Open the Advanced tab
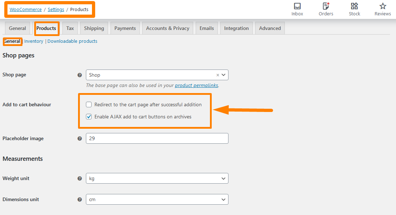 (x=270, y=28)
